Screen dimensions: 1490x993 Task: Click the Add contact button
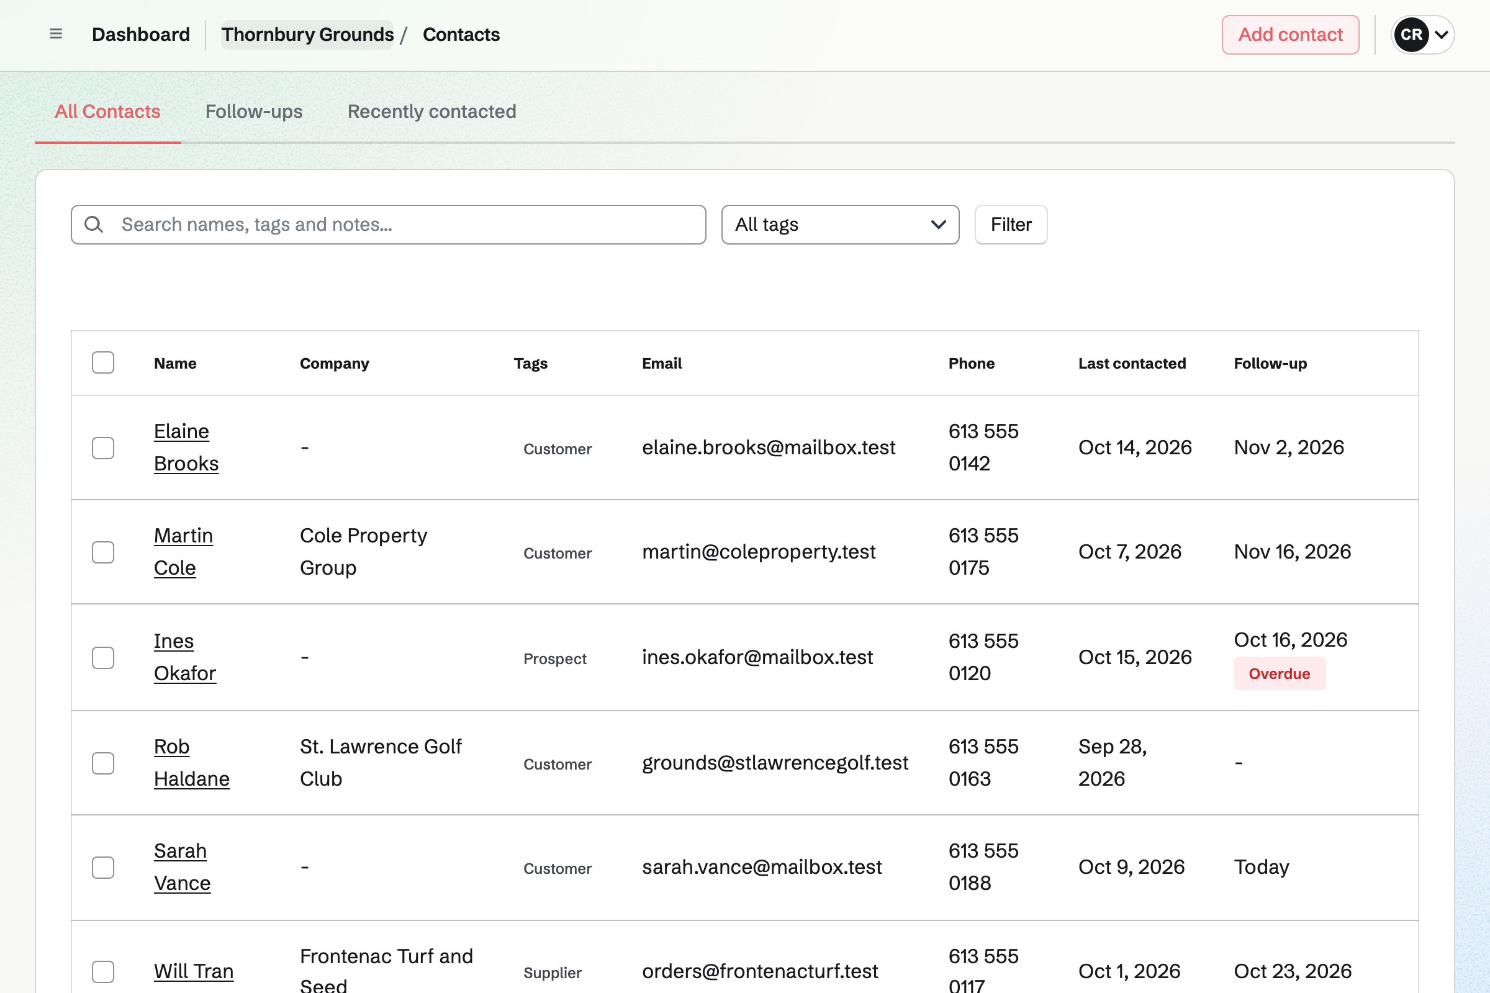coord(1291,34)
